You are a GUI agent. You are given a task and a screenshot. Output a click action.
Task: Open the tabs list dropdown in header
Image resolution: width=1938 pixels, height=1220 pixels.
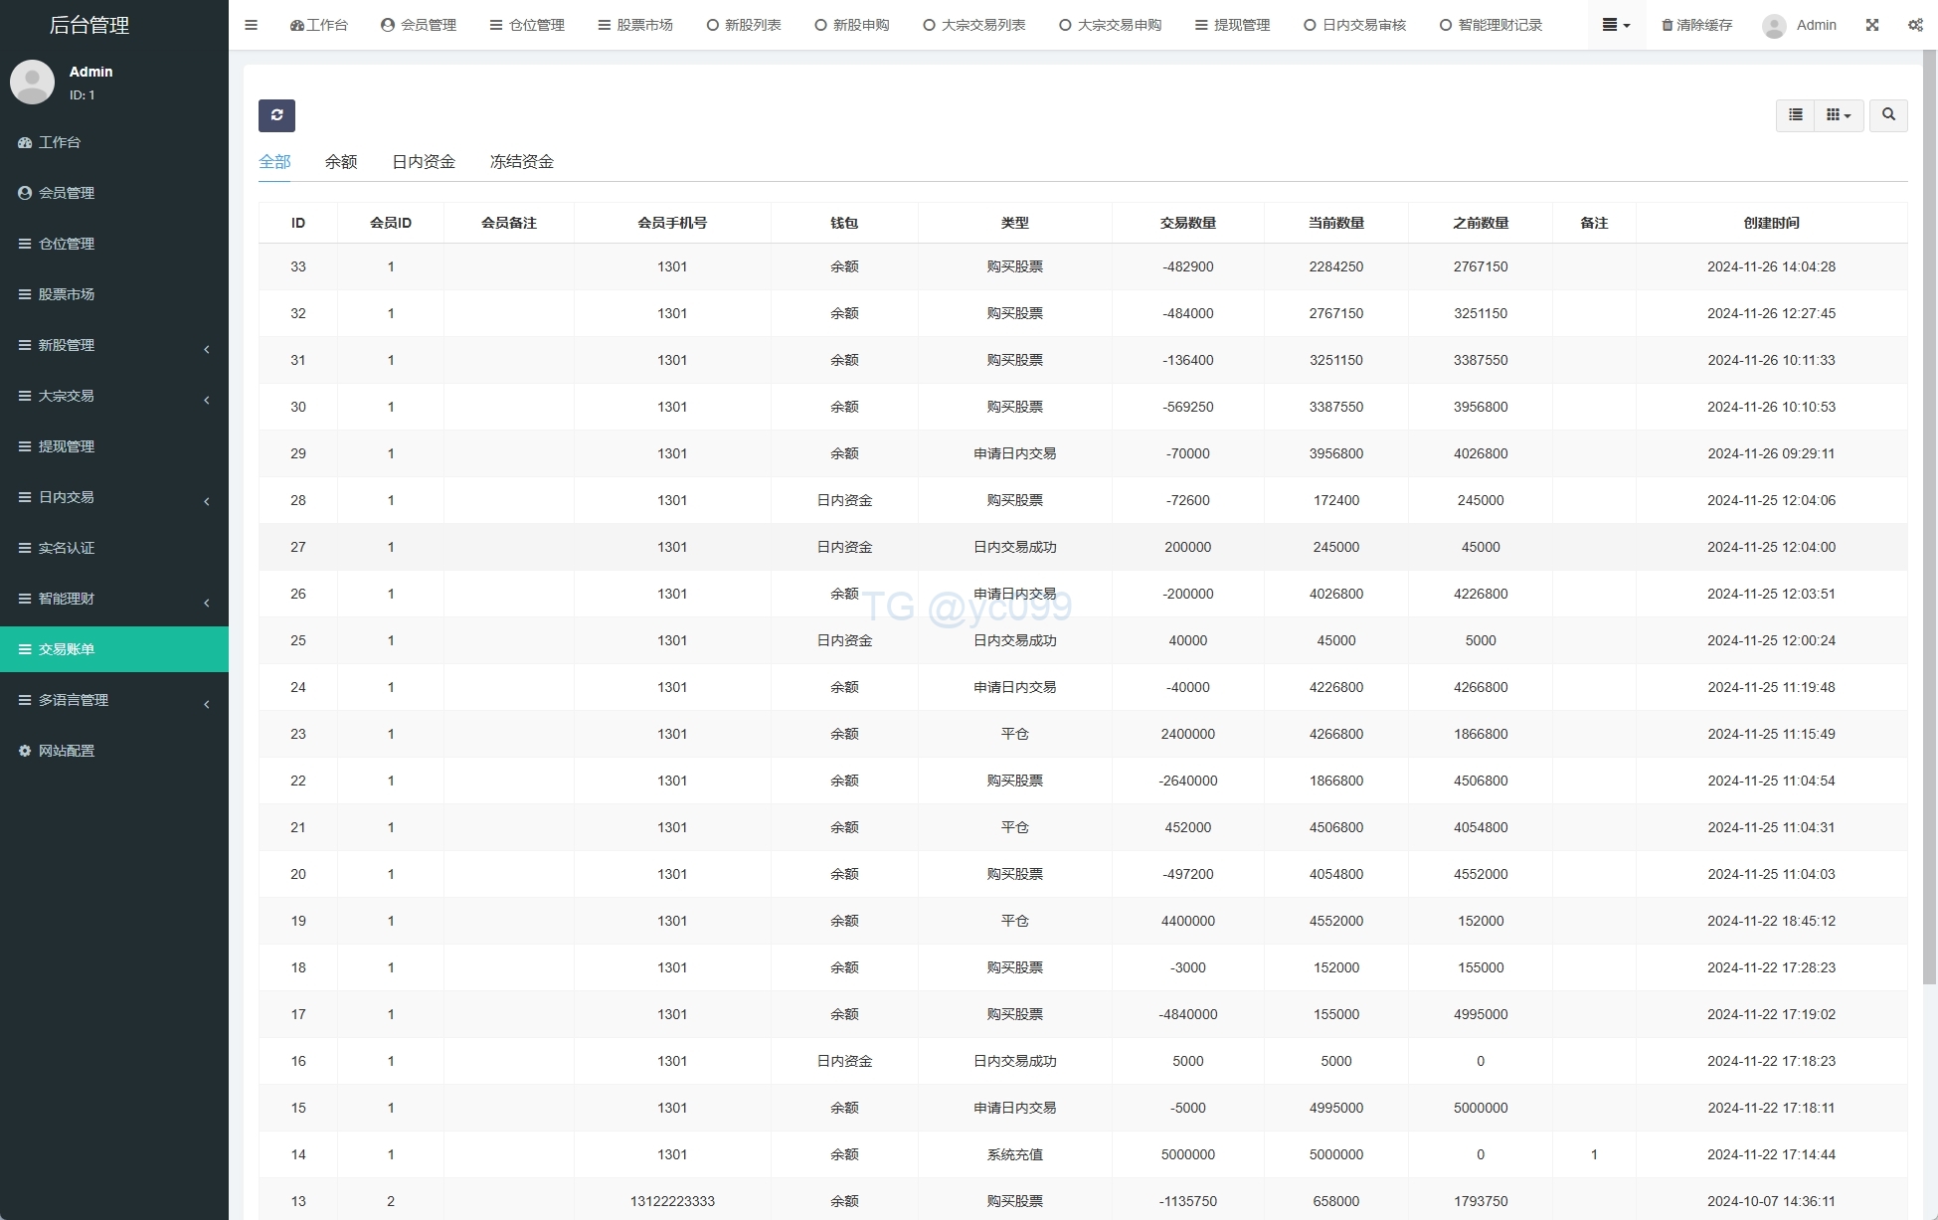[1616, 25]
